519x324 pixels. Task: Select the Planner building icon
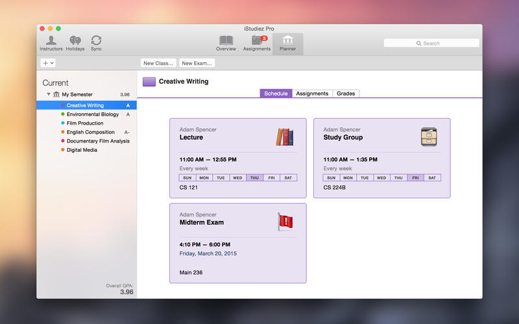(x=287, y=40)
